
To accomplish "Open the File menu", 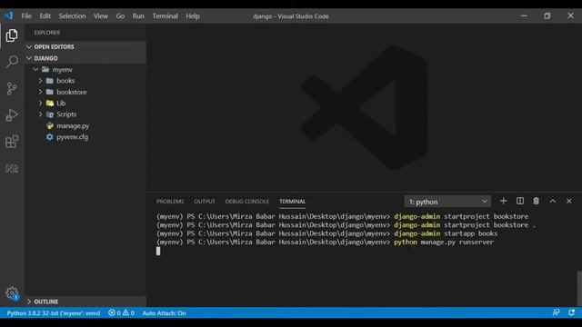I will coord(26,16).
